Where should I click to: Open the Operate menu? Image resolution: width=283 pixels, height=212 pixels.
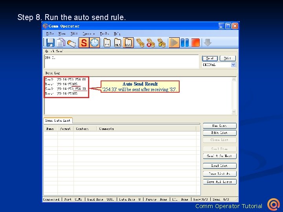point(88,33)
